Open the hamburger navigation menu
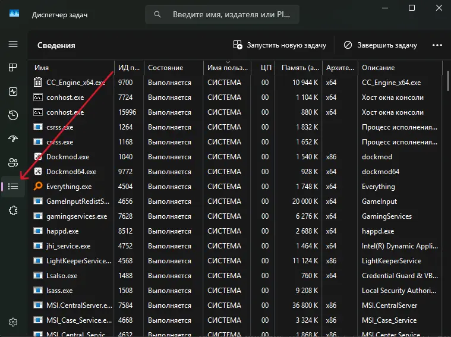 point(13,44)
